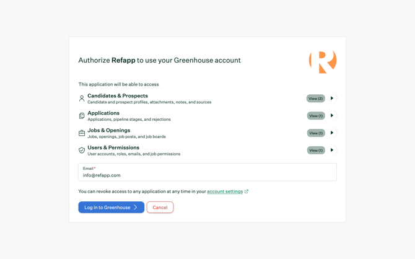Viewport: 415px width, 259px height.
Task: Cancel the authorization
Action: 160,208
